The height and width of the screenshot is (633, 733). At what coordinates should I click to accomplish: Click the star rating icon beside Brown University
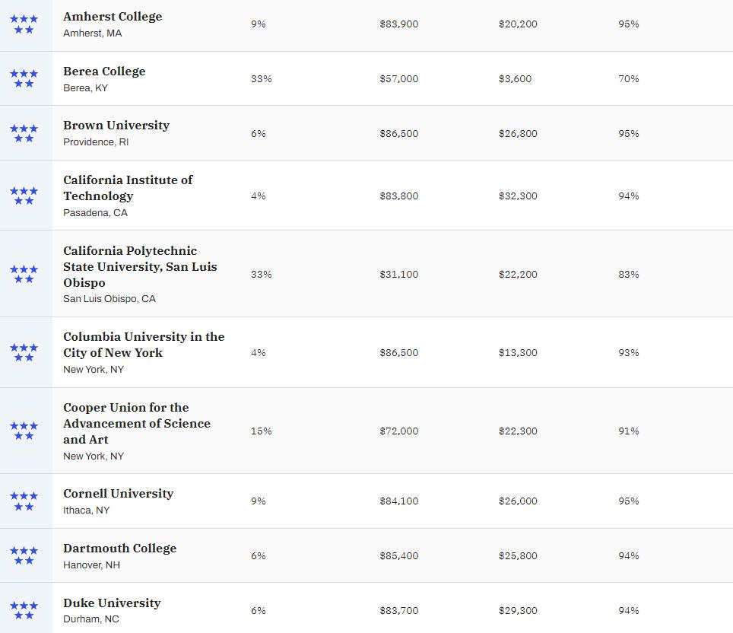pos(24,133)
